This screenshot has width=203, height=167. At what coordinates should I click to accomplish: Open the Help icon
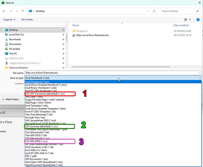[198, 19]
